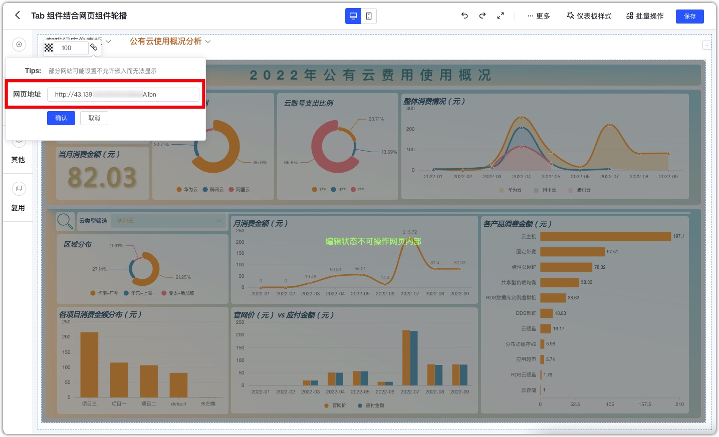Undo the last edit
Screen dimensions: 719x437
(464, 16)
